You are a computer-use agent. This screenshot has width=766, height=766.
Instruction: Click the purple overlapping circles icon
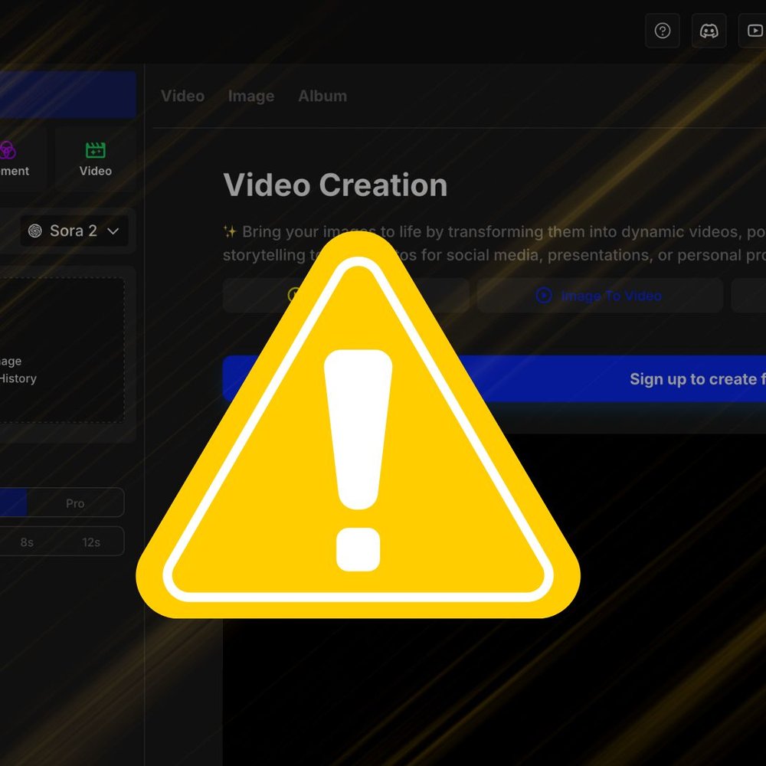(x=8, y=150)
